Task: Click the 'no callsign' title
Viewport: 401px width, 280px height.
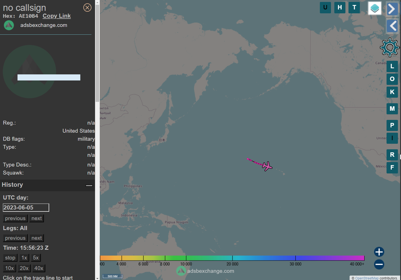Action: [x=24, y=8]
